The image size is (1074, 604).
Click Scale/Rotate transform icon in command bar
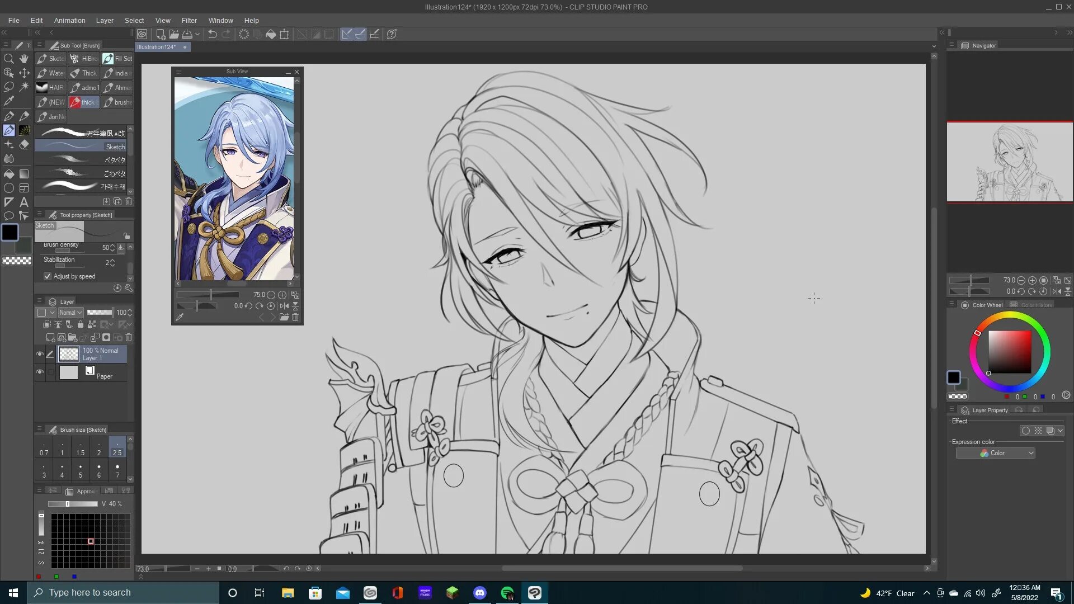(284, 34)
